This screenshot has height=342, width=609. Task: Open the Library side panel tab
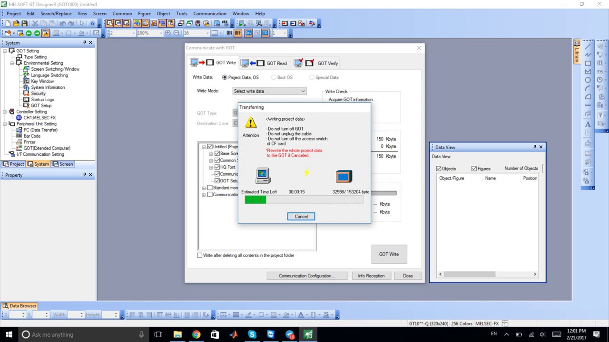coord(577,52)
